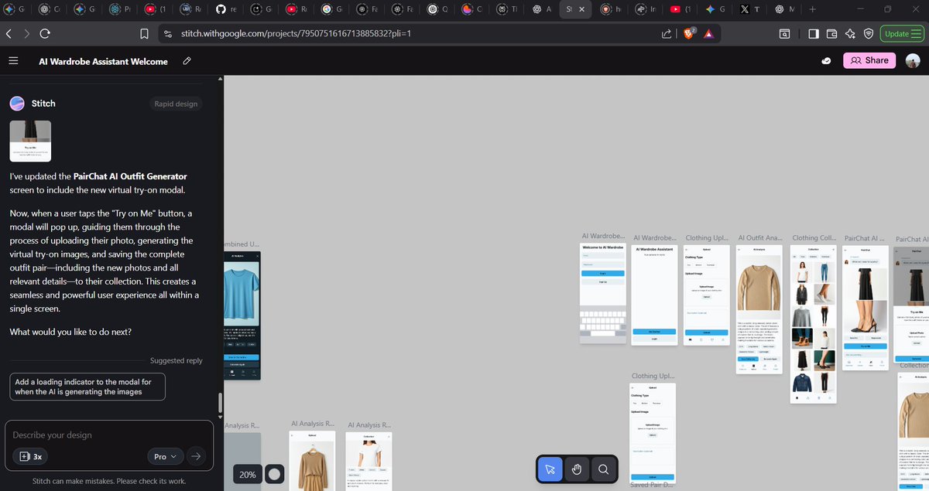This screenshot has height=491, width=929.
Task: Go back in browser
Action: click(x=9, y=33)
